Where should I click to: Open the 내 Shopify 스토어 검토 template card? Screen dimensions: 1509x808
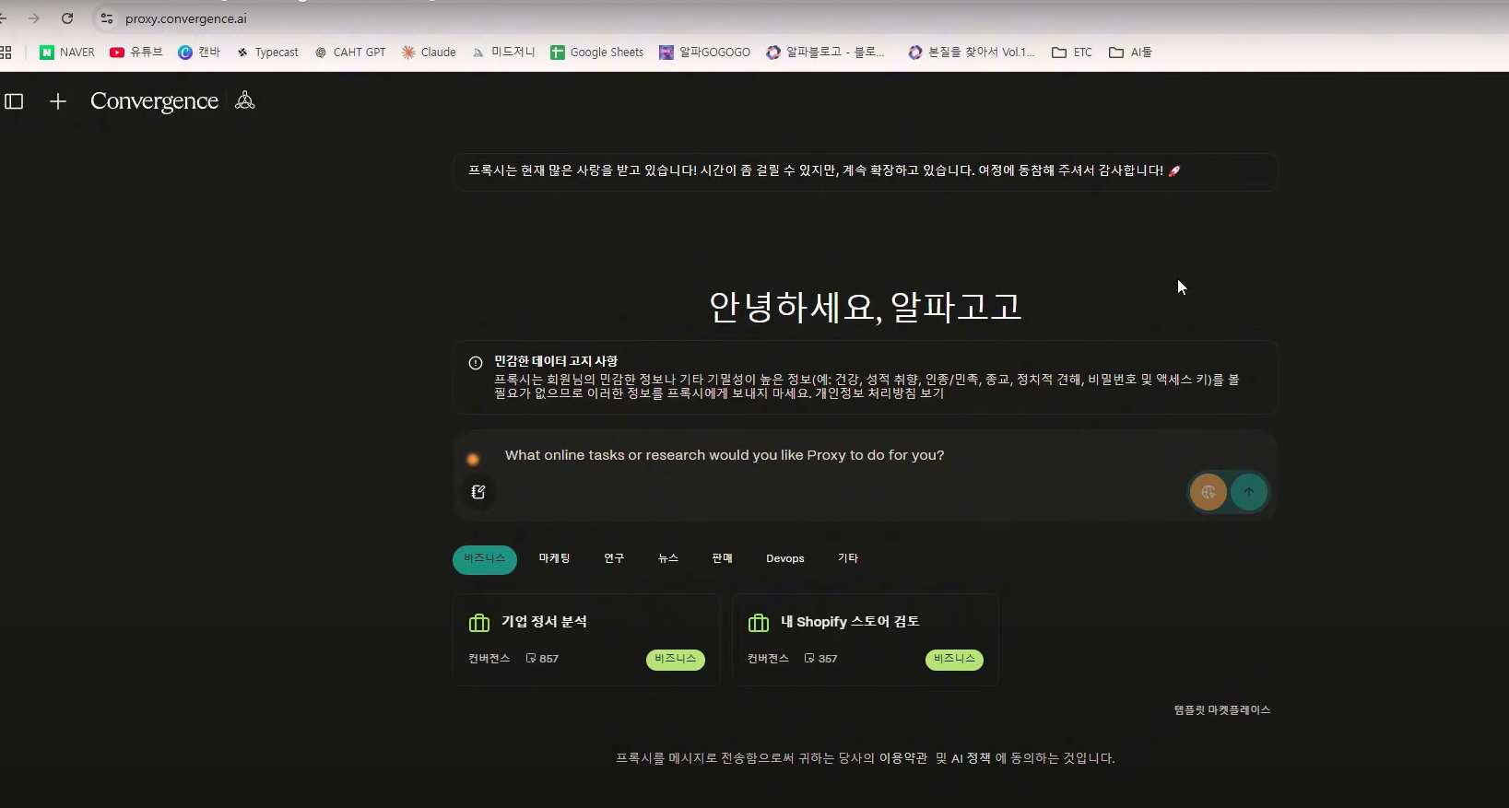[866, 639]
